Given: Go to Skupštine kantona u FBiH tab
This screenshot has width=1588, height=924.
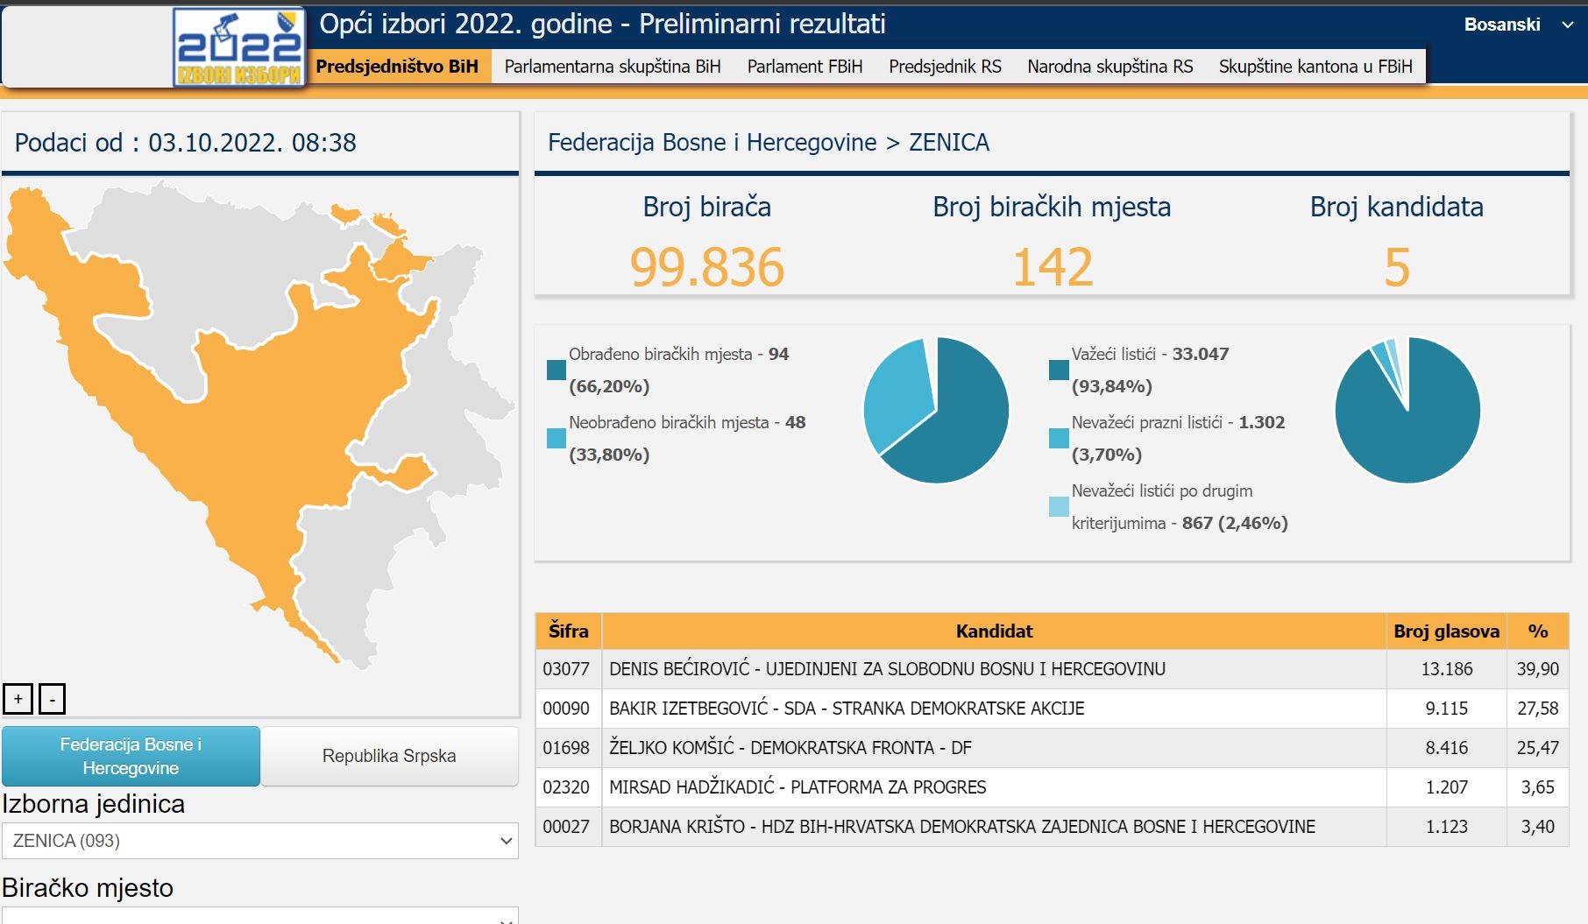Looking at the screenshot, I should tap(1315, 67).
